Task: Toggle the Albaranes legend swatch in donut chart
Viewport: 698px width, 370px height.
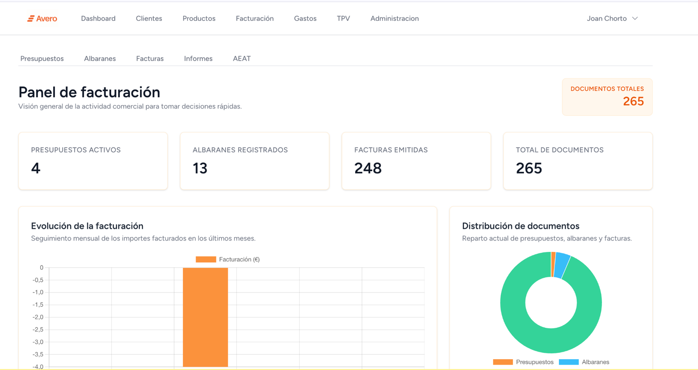Action: click(x=569, y=362)
